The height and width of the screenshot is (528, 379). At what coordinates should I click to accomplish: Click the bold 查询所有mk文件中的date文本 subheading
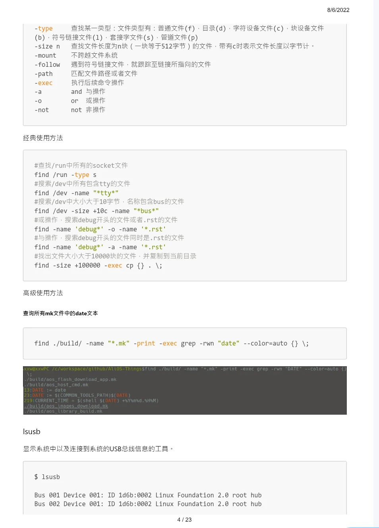60,313
